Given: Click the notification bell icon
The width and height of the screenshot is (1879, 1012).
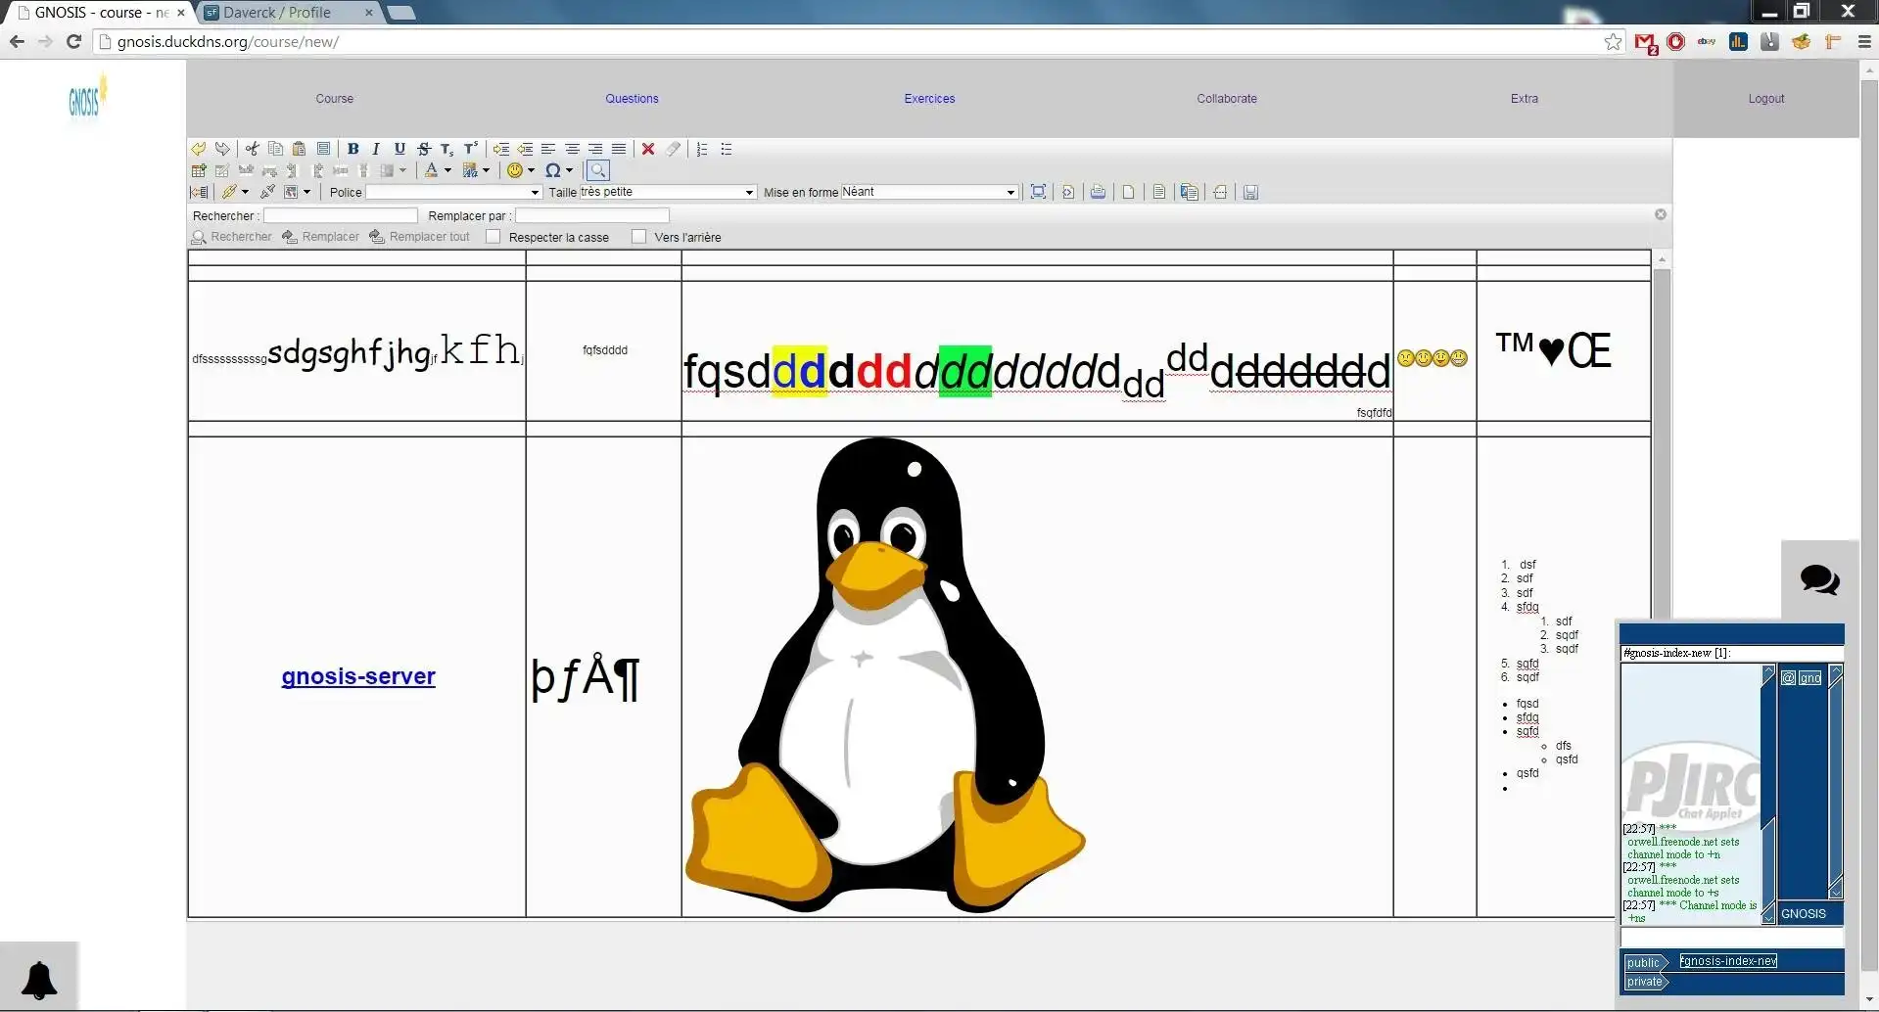Looking at the screenshot, I should [x=39, y=980].
